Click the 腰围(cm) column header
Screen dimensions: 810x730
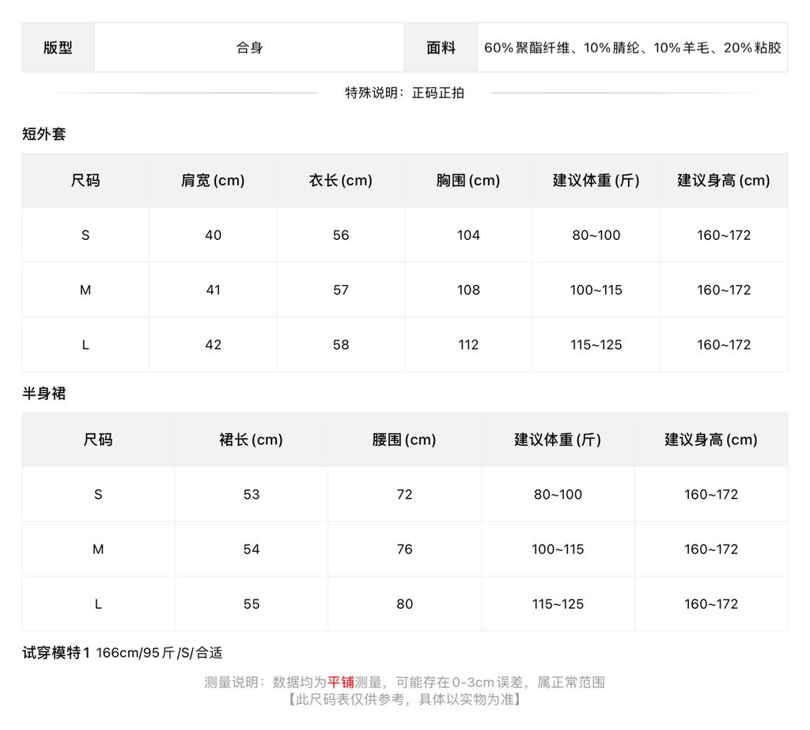404,440
